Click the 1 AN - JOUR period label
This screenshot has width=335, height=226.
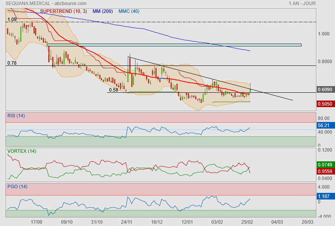302,4
